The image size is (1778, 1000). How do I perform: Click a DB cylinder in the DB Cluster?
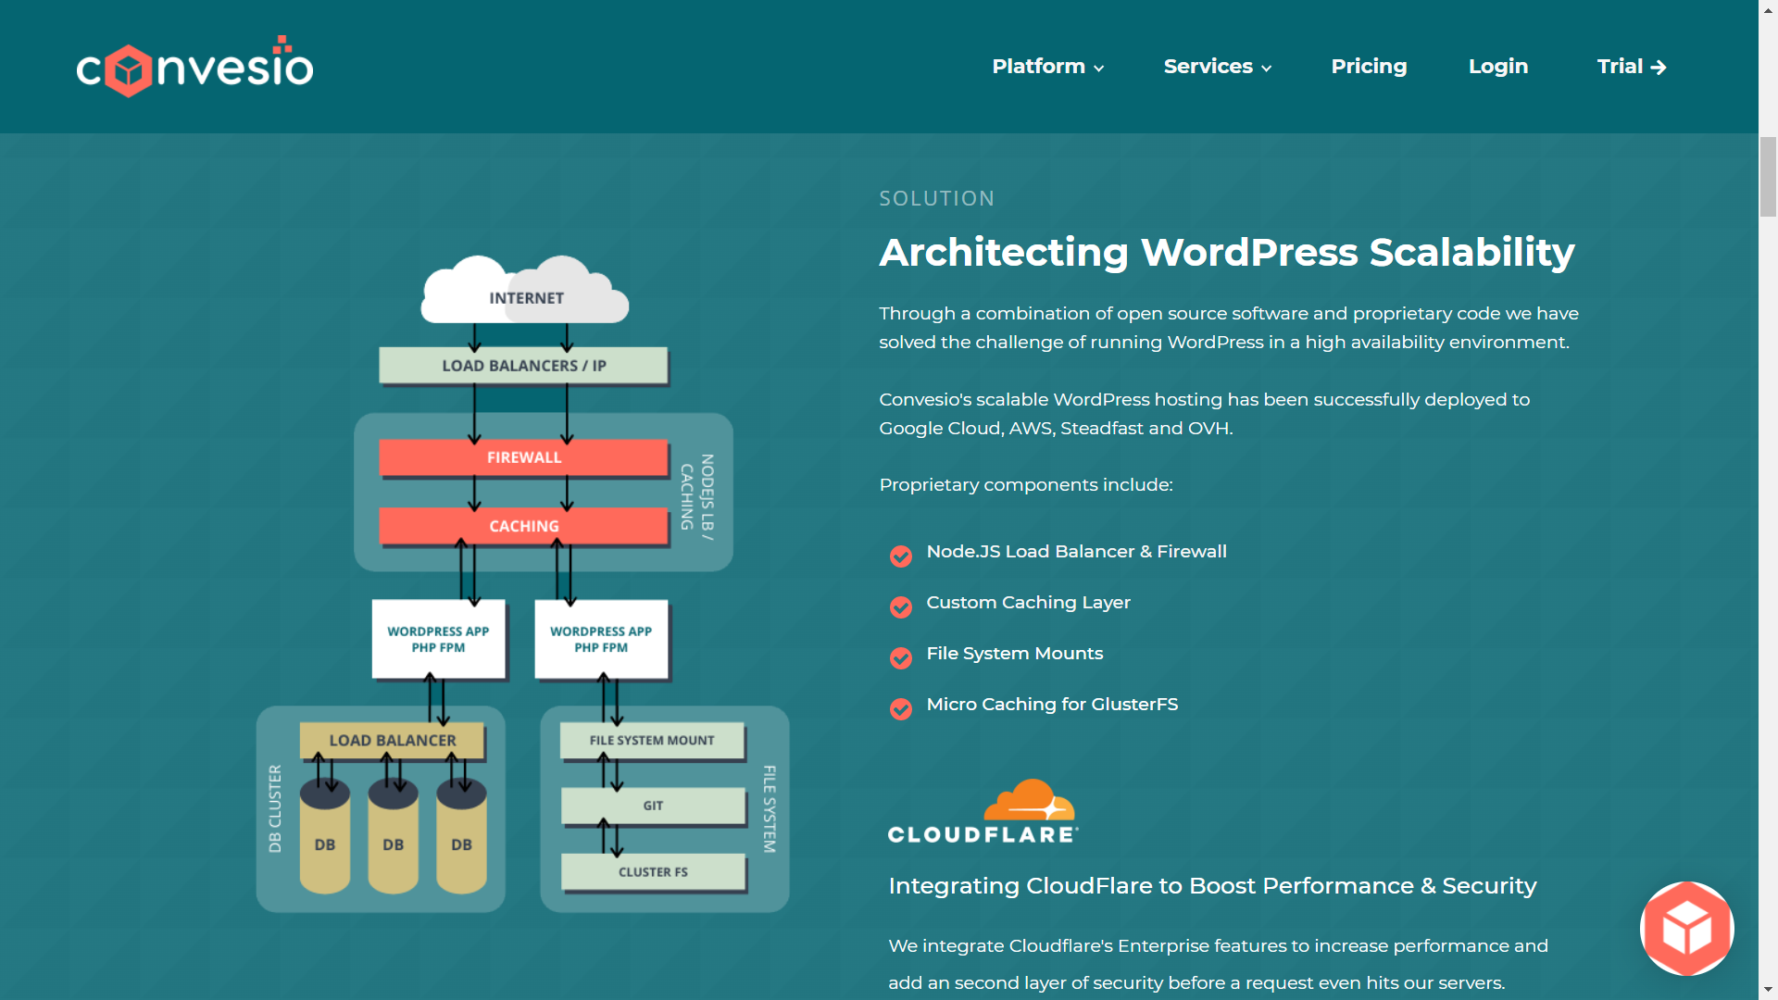pyautogui.click(x=394, y=843)
